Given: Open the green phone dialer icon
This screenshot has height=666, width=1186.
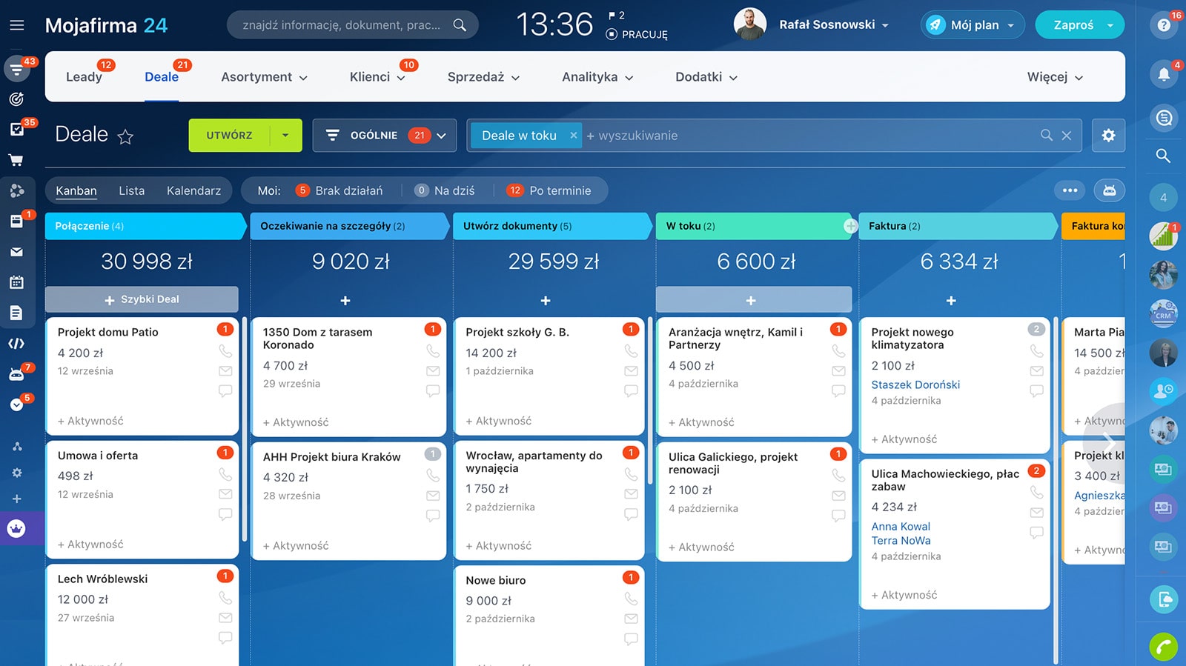Looking at the screenshot, I should click(1163, 647).
